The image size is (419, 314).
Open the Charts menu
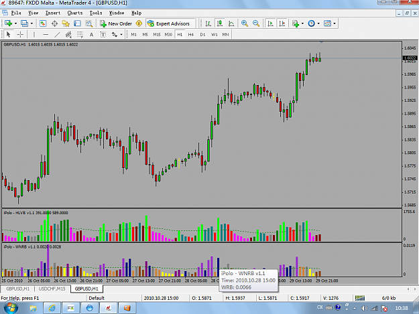coord(75,13)
